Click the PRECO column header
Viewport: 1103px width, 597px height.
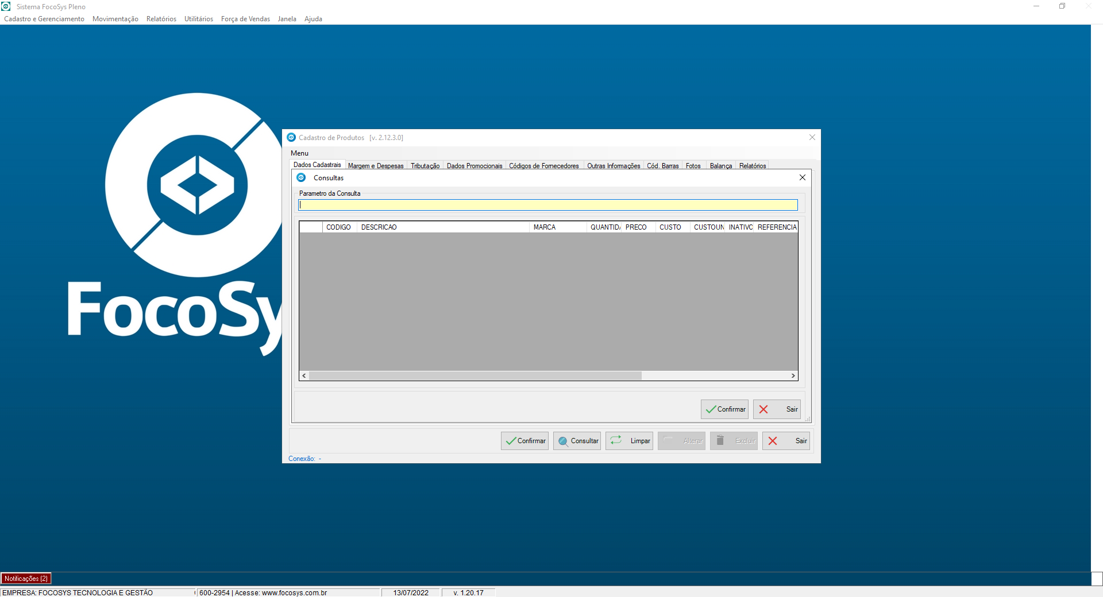click(638, 227)
